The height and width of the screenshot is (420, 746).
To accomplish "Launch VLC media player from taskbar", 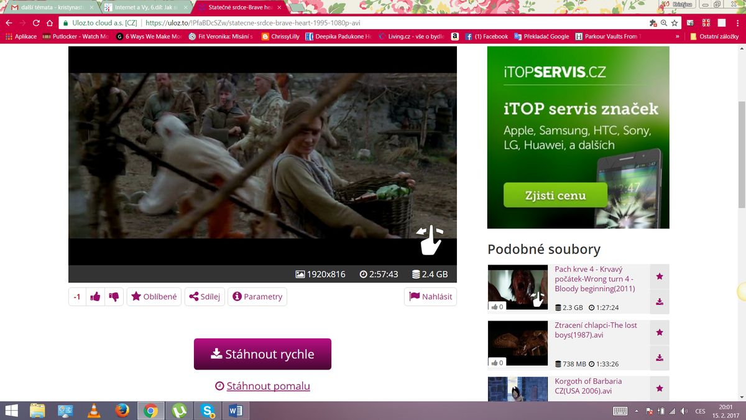I will coord(94,411).
